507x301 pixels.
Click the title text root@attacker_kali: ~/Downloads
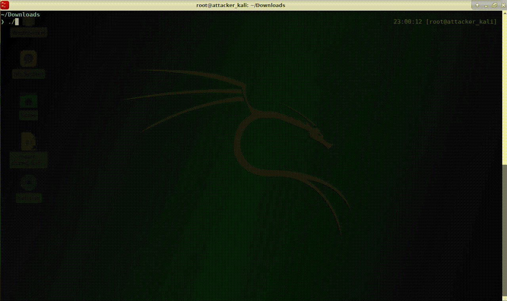pos(240,5)
